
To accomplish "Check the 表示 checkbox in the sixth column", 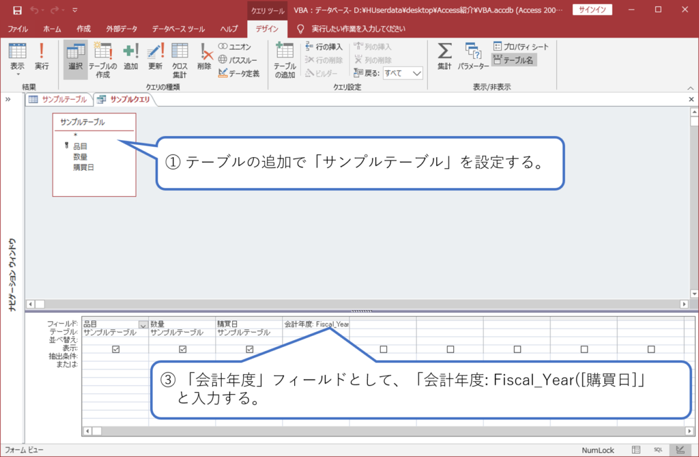I will click(x=451, y=349).
